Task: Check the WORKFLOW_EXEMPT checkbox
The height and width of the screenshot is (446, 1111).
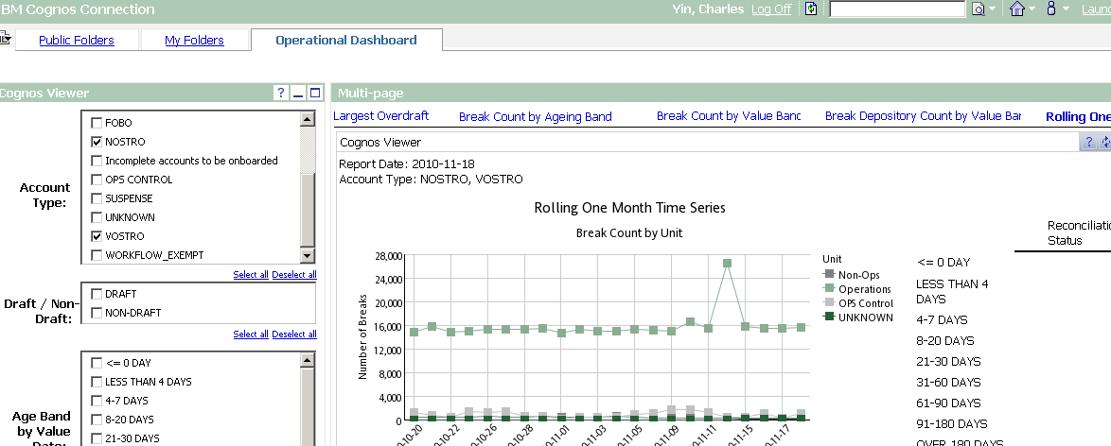Action: 97,255
